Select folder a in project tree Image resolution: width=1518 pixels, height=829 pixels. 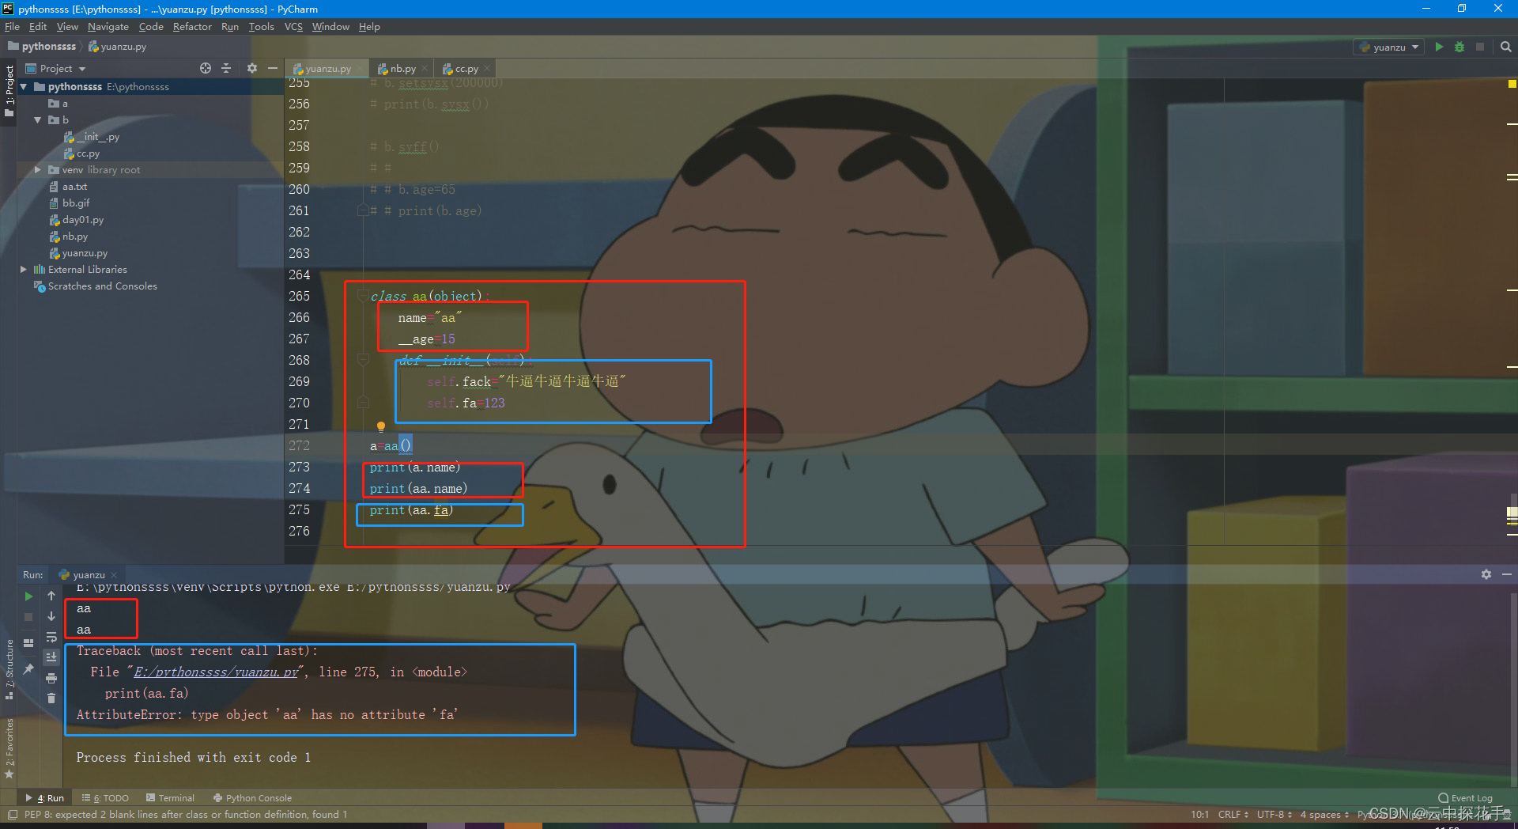(x=59, y=104)
